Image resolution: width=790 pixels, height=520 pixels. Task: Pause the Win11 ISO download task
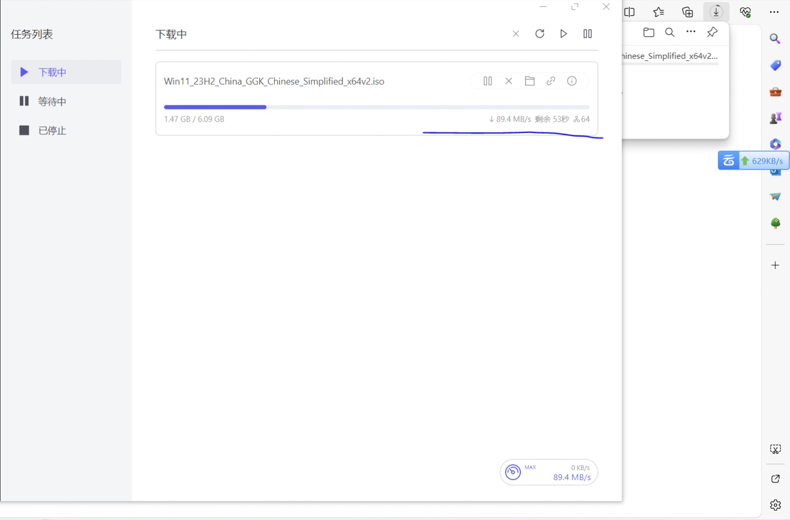click(488, 81)
